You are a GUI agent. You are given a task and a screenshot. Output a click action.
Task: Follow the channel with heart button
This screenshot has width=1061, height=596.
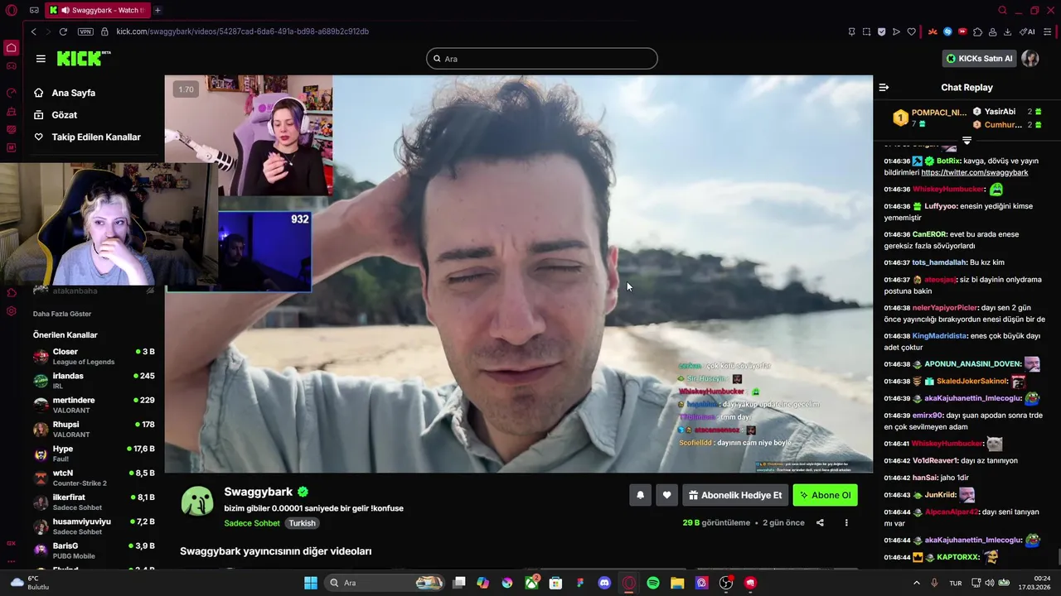666,495
